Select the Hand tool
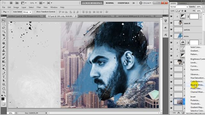 coord(4,88)
